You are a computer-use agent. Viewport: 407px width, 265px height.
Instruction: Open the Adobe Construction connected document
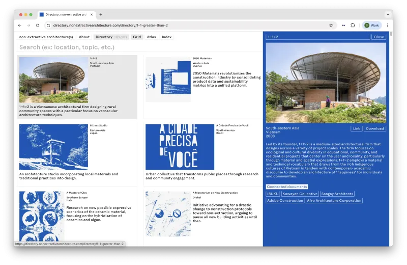click(285, 200)
